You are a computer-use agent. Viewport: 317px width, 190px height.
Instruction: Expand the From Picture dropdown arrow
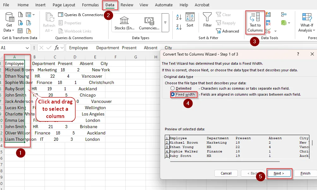[33, 15]
